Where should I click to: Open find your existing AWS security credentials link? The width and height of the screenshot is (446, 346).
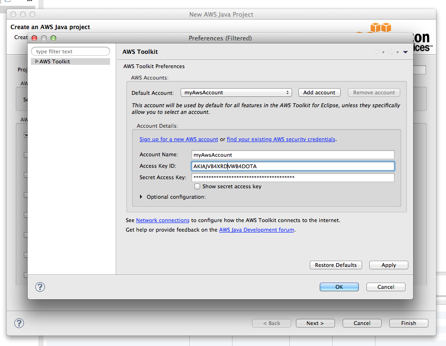coord(281,139)
